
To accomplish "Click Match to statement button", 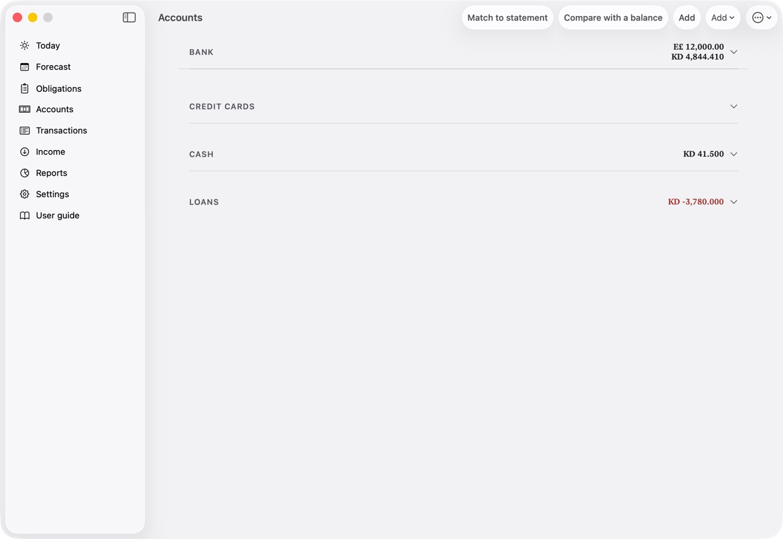I will pyautogui.click(x=508, y=17).
